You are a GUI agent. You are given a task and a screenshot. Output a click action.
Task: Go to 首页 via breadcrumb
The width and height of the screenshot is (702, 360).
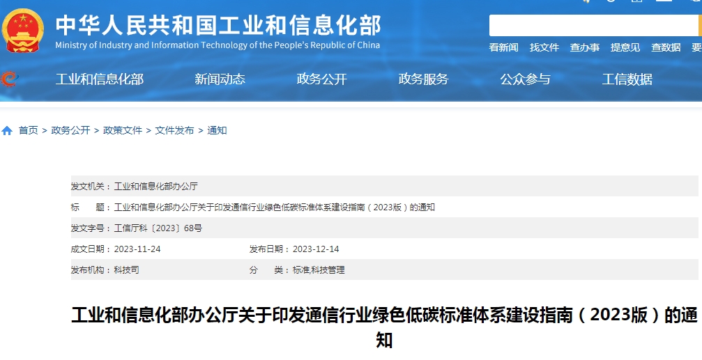point(29,131)
